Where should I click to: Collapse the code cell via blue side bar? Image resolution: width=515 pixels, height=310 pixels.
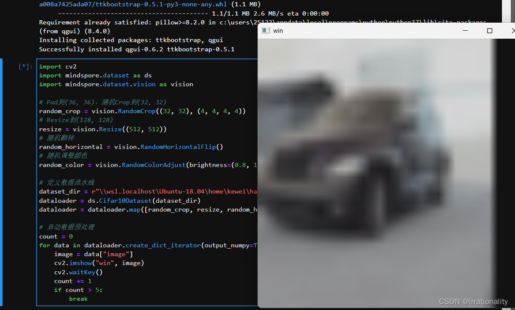point(2,182)
